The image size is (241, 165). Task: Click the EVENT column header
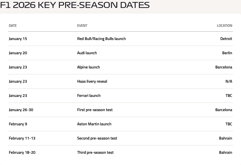[x=82, y=25]
